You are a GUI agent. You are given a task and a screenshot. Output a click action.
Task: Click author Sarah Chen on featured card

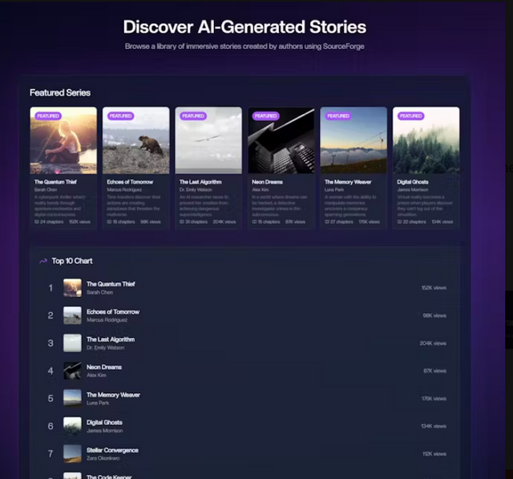click(x=46, y=190)
